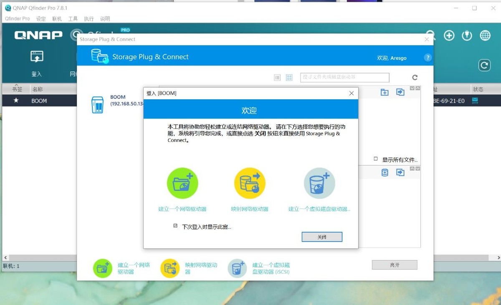The width and height of the screenshot is (501, 305).
Task: Click the power plug icon in the header
Action: [467, 35]
